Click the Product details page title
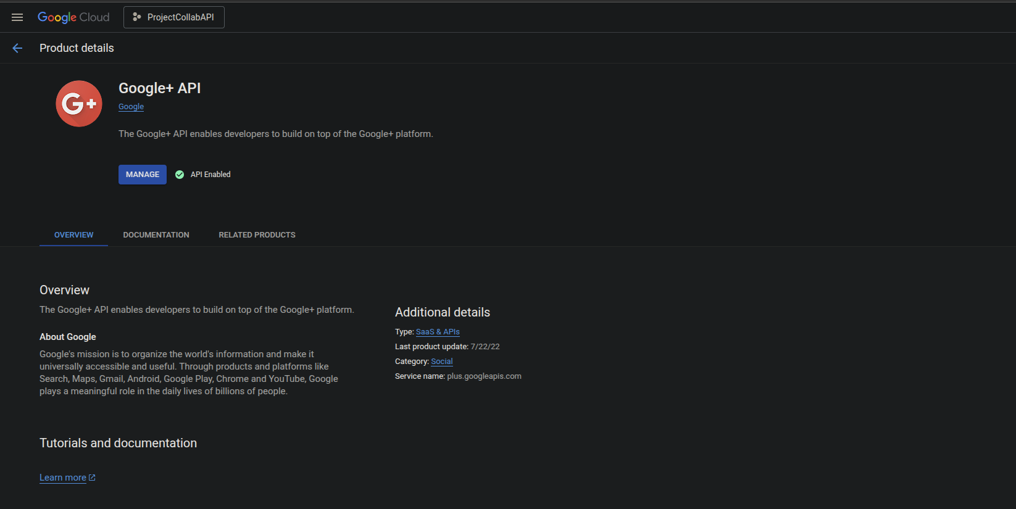This screenshot has height=509, width=1016. (x=77, y=48)
